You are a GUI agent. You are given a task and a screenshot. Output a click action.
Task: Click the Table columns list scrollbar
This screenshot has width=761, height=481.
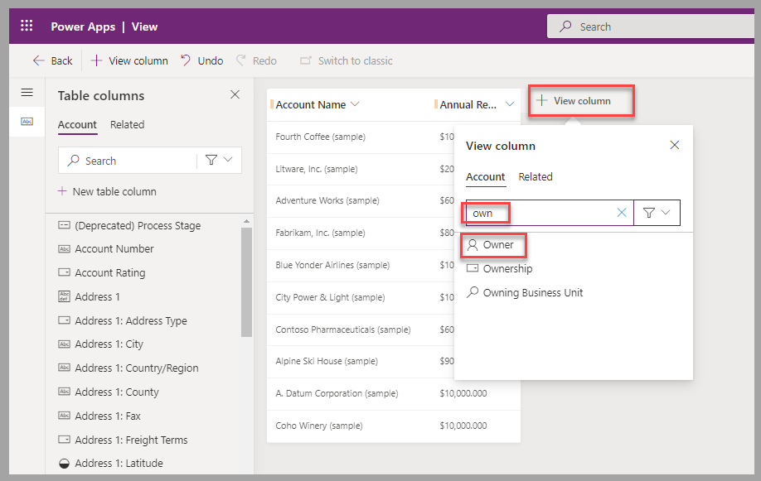click(x=246, y=281)
